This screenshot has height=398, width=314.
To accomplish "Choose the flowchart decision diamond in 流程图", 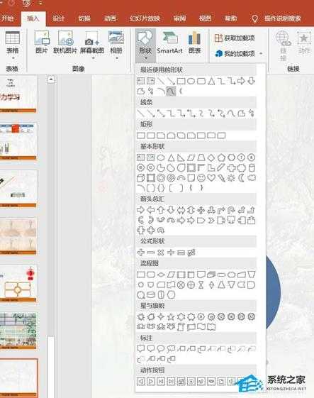I will (161, 275).
